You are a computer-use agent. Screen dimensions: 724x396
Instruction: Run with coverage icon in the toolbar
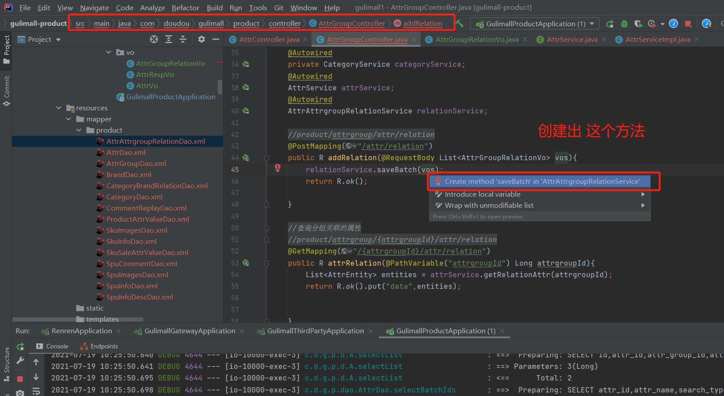[x=638, y=24]
